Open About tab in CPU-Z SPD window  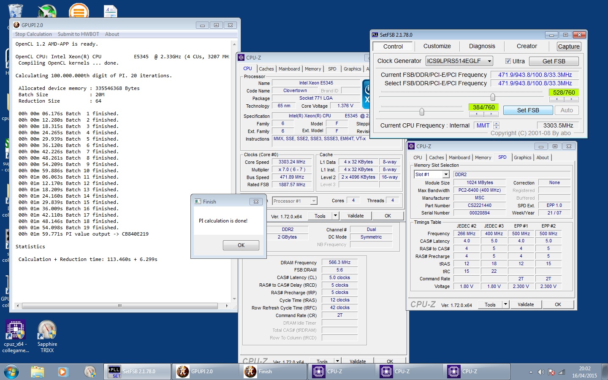(543, 157)
